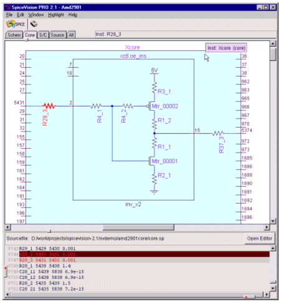
Task: Click schematic horizontal scrollbar left arrow
Action: (x=7, y=227)
